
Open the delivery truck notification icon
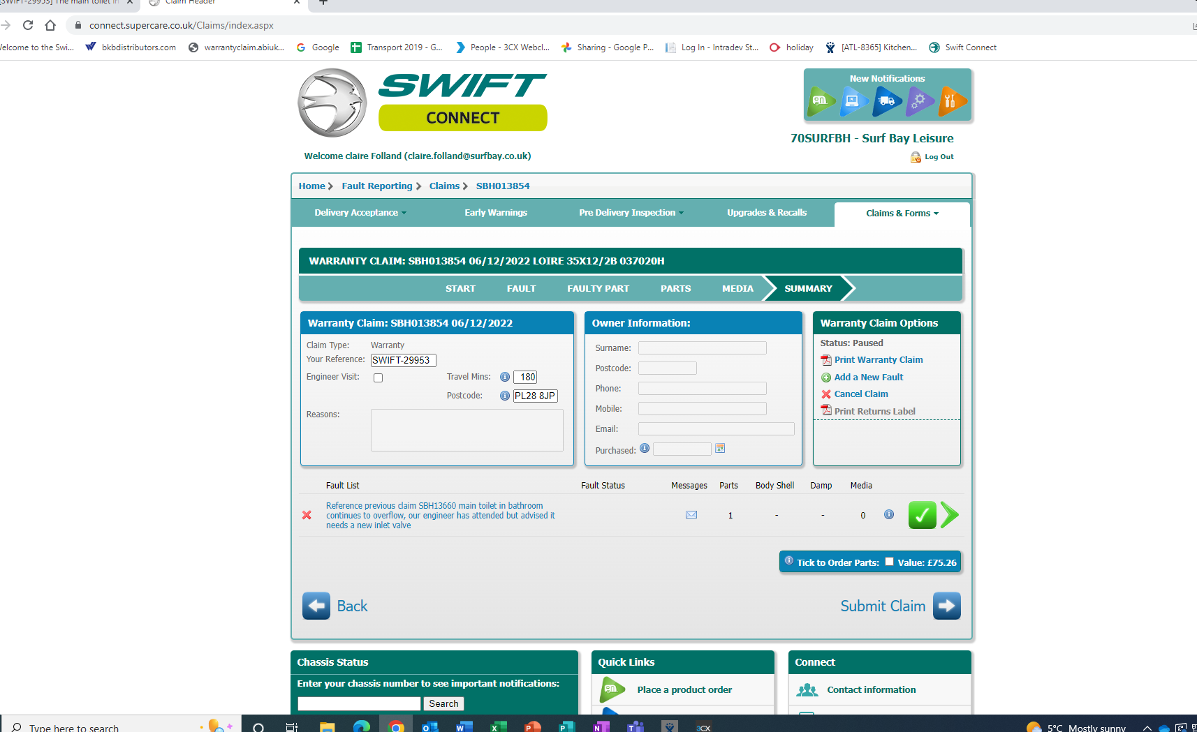[x=887, y=101]
